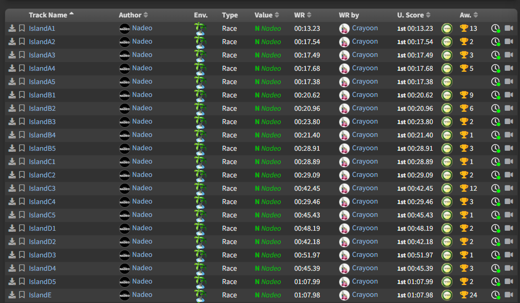
Task: Open Crayoon's profile in IslandC5 row
Action: (x=365, y=215)
